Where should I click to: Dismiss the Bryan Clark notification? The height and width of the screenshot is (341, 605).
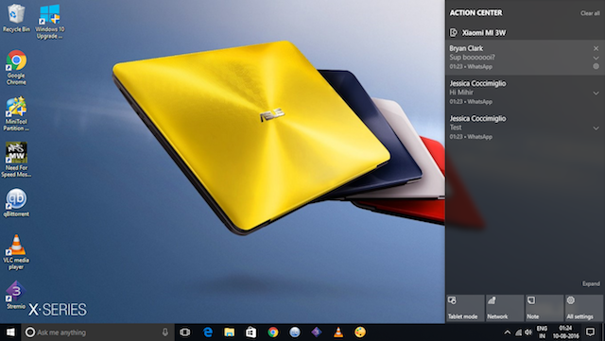click(x=596, y=48)
